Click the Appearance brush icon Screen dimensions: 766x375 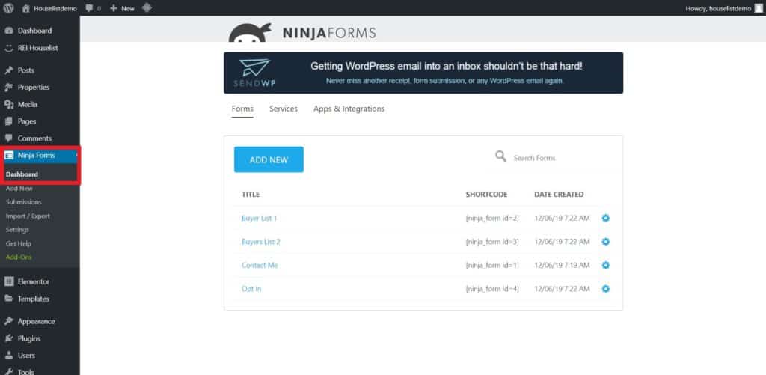9,321
